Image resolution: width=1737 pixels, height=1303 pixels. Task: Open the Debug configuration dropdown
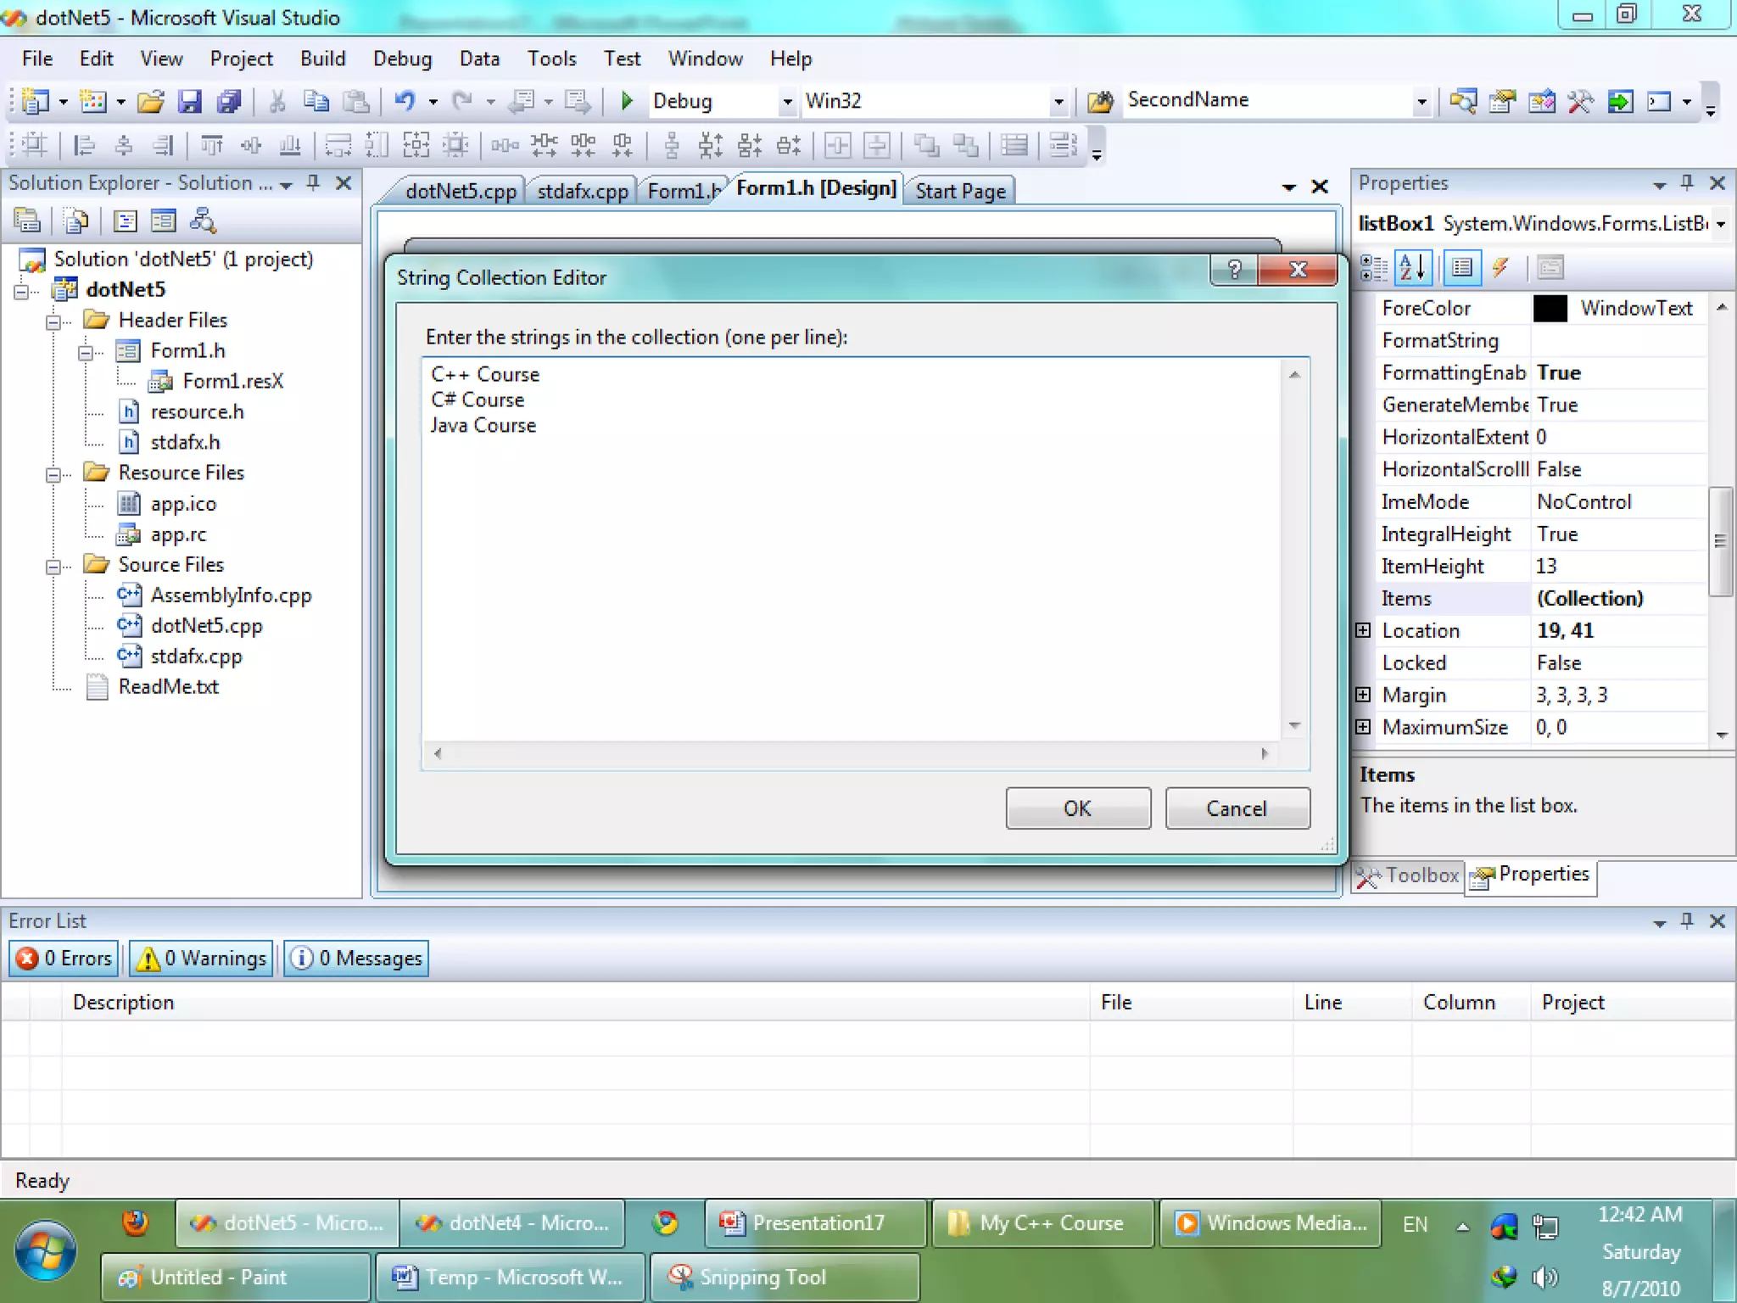point(787,102)
